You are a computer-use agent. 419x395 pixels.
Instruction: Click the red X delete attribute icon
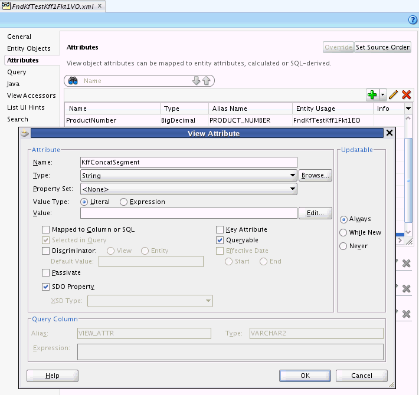click(x=406, y=95)
